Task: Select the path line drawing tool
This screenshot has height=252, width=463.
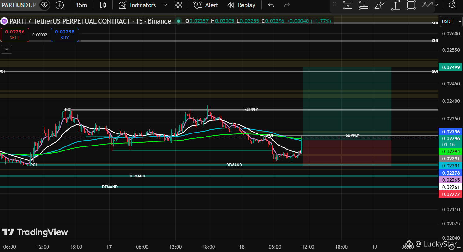Action: (x=427, y=5)
